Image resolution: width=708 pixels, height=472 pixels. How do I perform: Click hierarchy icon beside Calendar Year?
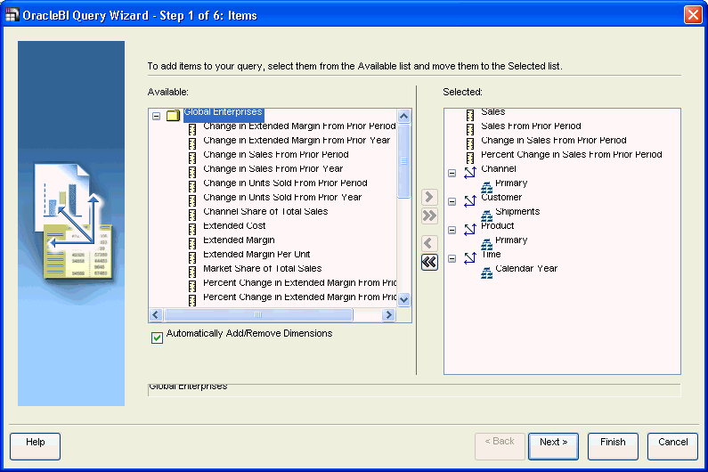coord(486,273)
